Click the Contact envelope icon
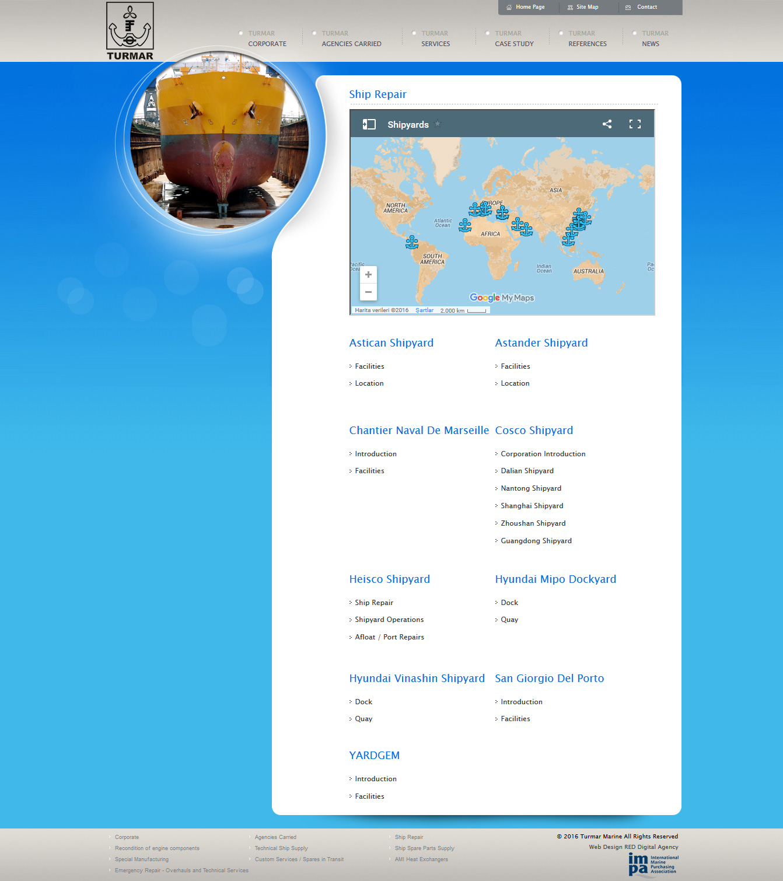 tap(628, 7)
